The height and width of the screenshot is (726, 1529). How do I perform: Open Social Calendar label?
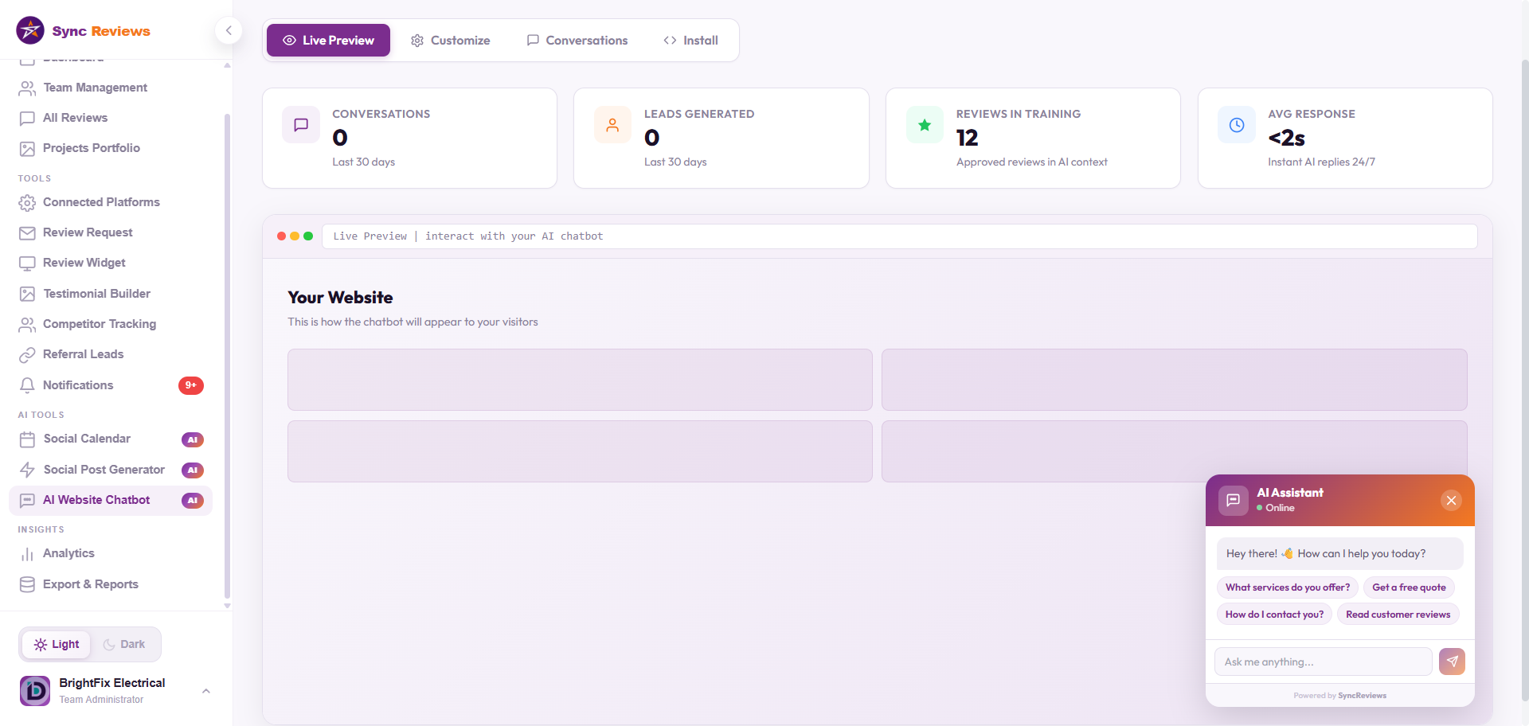(87, 439)
